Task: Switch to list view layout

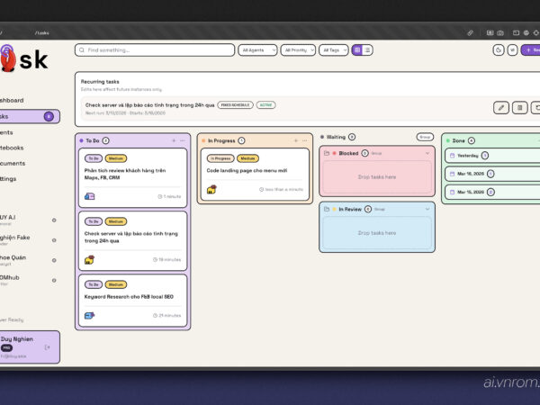Action: [368, 50]
